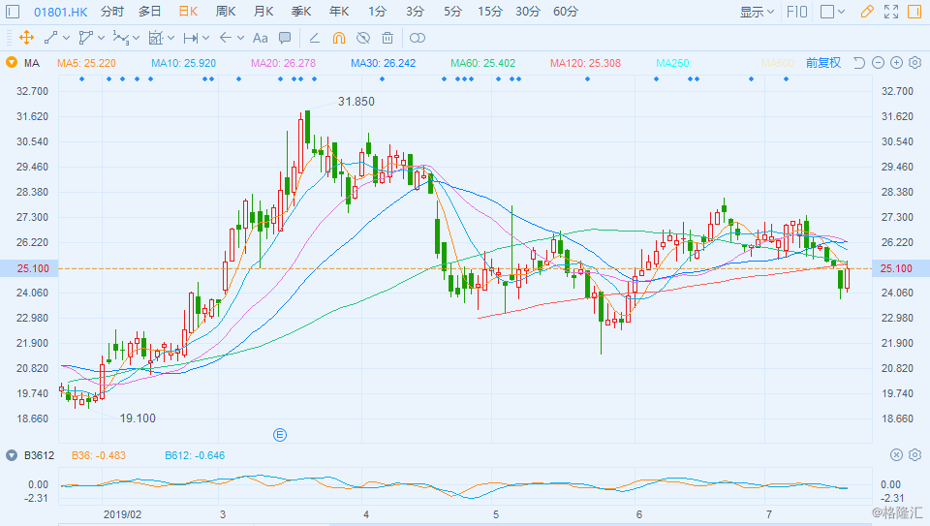The height and width of the screenshot is (526, 930).
Task: Open MA indicator settings gear
Action: [x=915, y=62]
